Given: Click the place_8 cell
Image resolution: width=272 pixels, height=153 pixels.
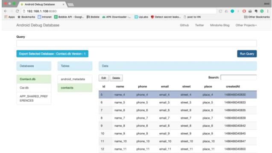Looking at the screenshot, I should [x=208, y=126].
